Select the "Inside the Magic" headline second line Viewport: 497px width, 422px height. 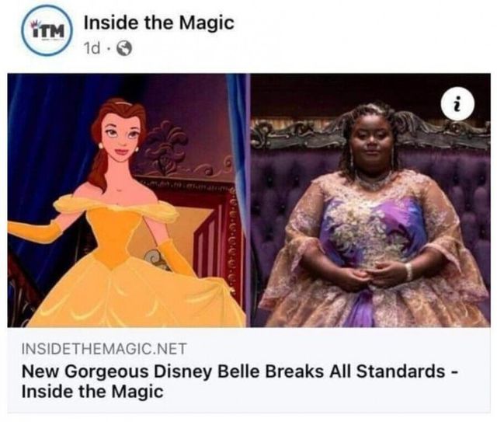[x=92, y=391]
